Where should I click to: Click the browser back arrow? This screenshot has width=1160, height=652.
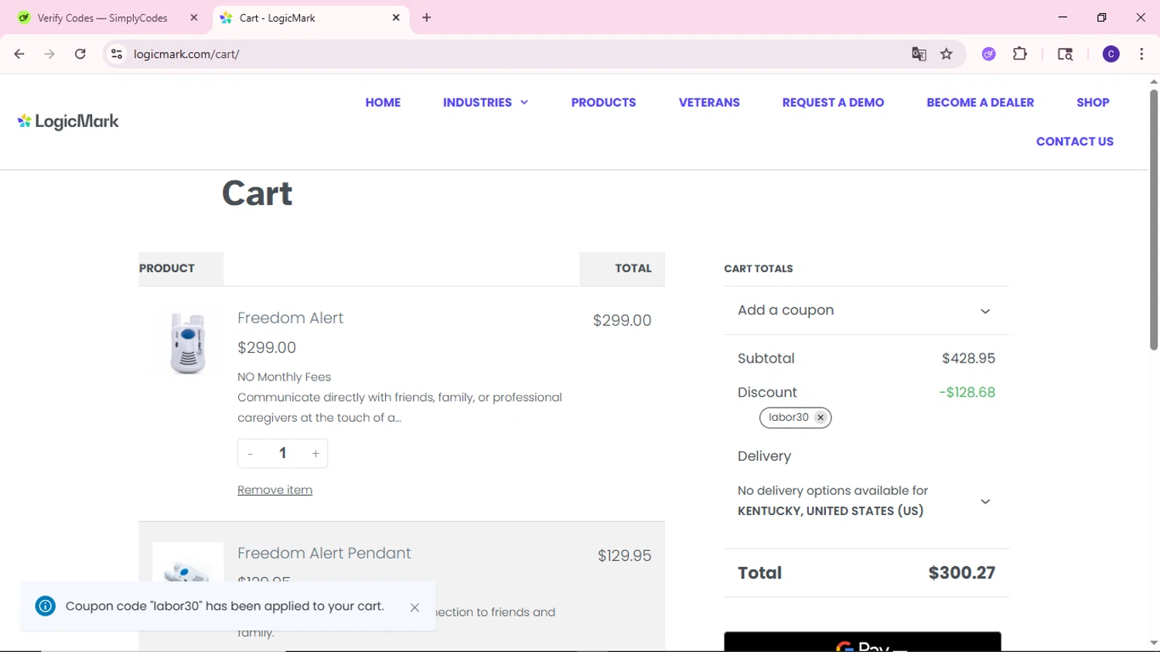pyautogui.click(x=19, y=54)
